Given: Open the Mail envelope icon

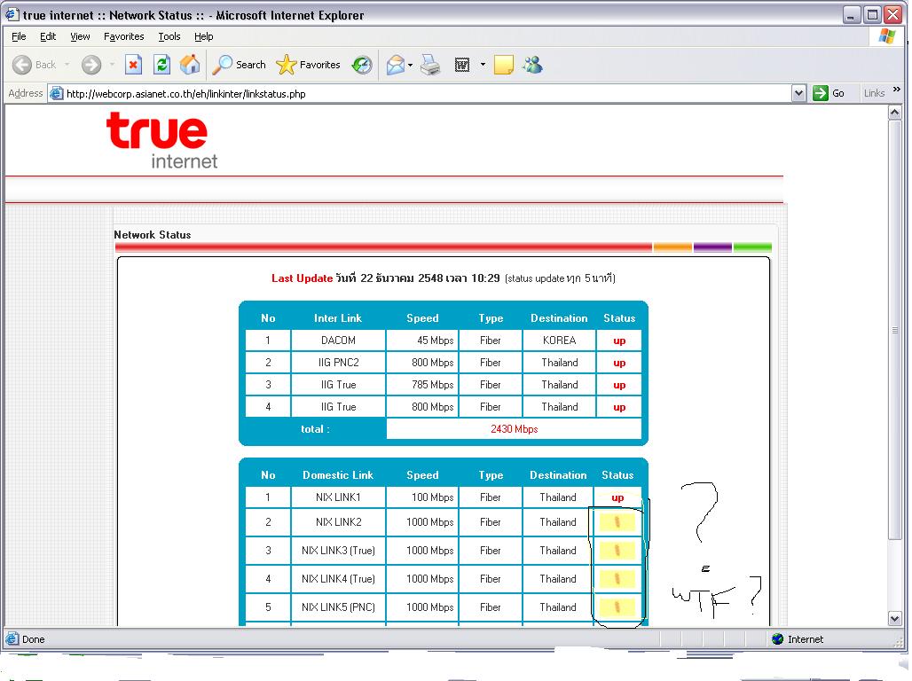Looking at the screenshot, I should click(x=396, y=65).
